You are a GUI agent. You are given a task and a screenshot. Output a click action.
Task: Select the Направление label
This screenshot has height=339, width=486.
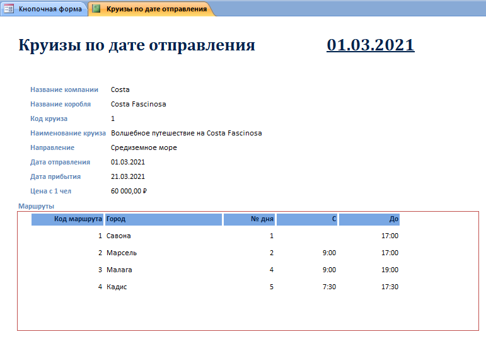(x=52, y=148)
